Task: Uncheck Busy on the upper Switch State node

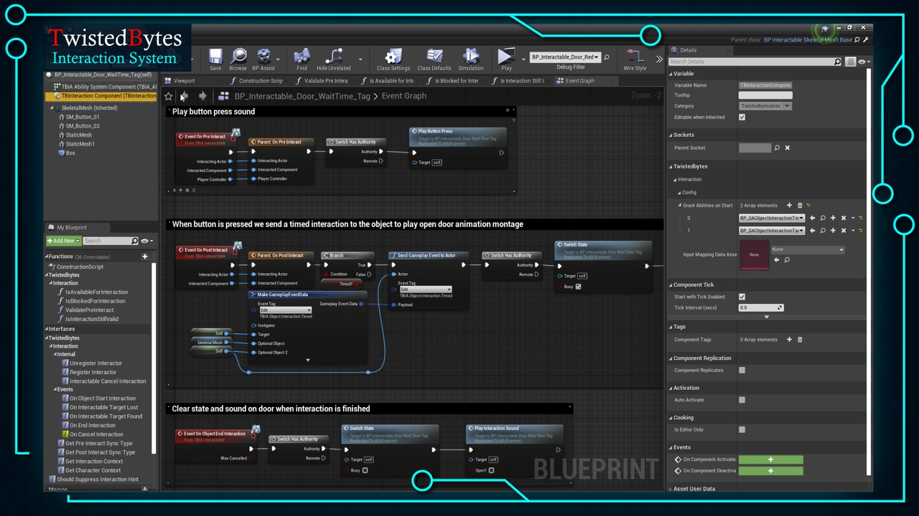Action: pyautogui.click(x=578, y=287)
